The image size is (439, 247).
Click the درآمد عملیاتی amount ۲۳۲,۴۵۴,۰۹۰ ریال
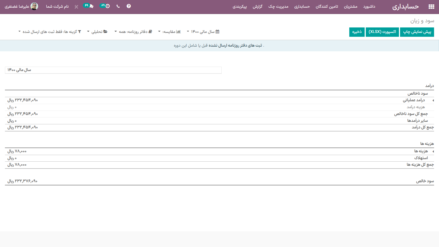[22, 100]
